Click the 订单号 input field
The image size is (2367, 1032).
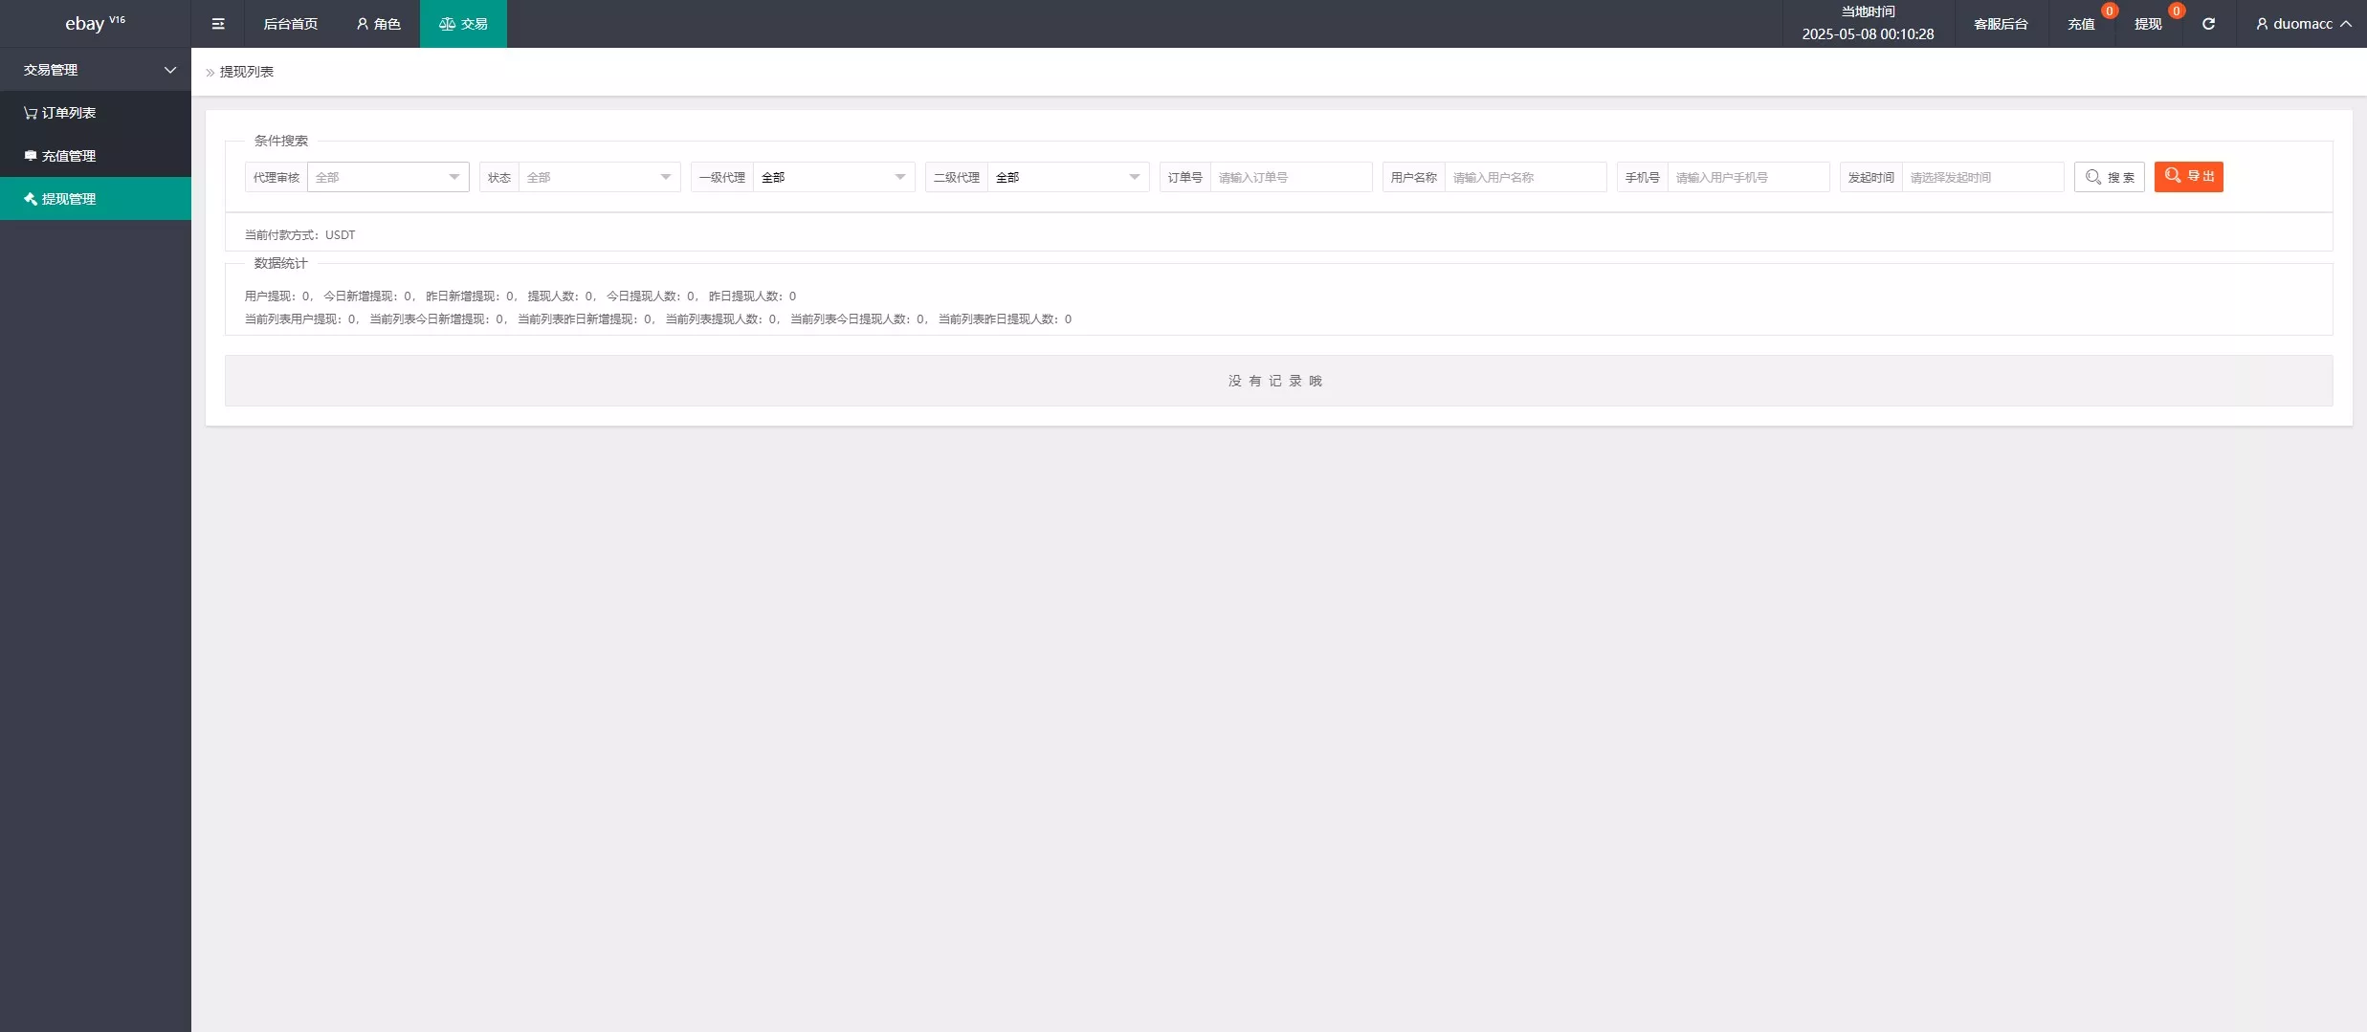[x=1291, y=177]
